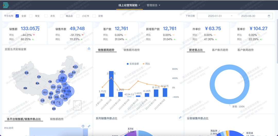This screenshot has height=136, width=278.
Task: Uncheck the 全部 platform checkbox
Action: point(17,16)
